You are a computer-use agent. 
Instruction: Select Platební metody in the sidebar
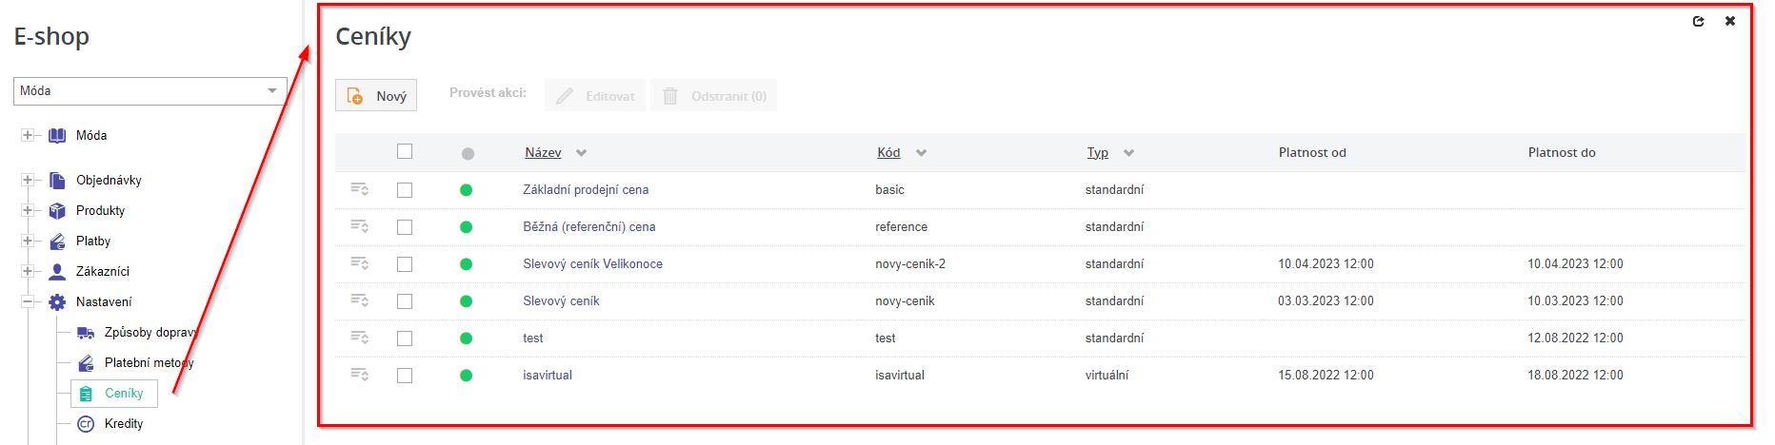pyautogui.click(x=148, y=363)
